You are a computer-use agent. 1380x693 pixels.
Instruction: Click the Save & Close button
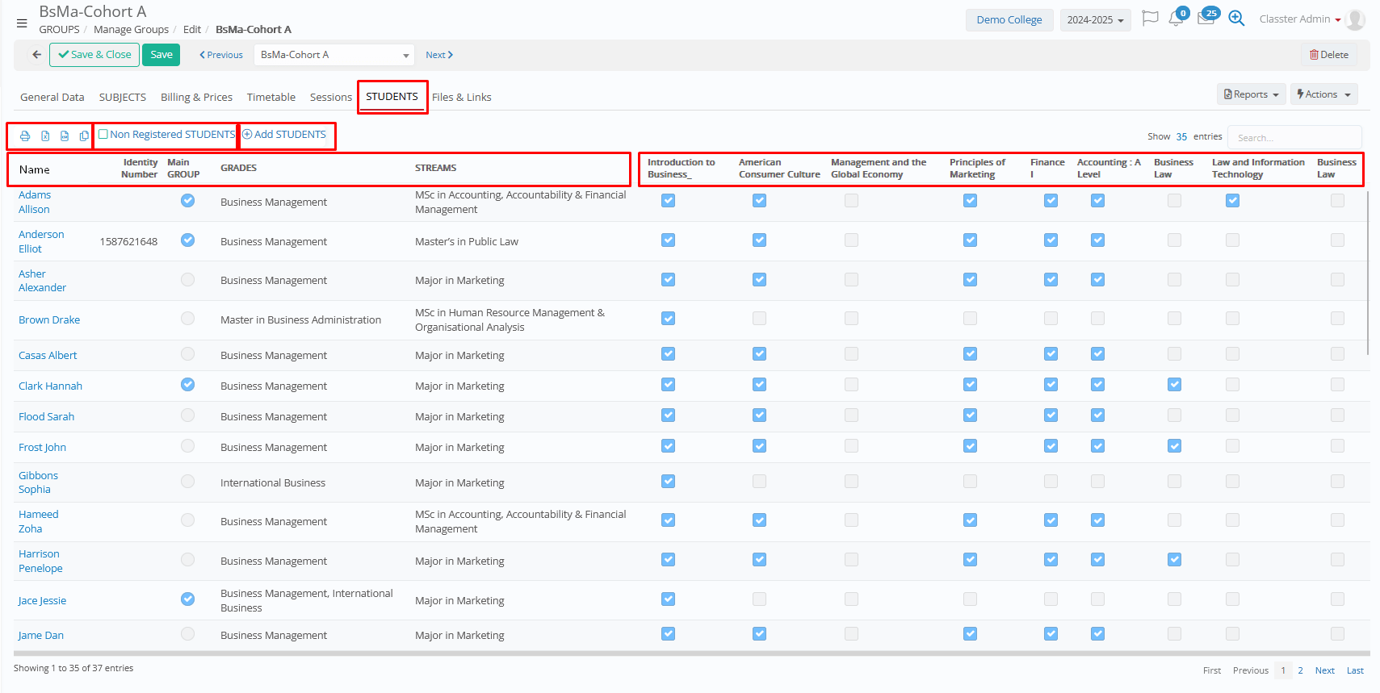[x=94, y=55]
